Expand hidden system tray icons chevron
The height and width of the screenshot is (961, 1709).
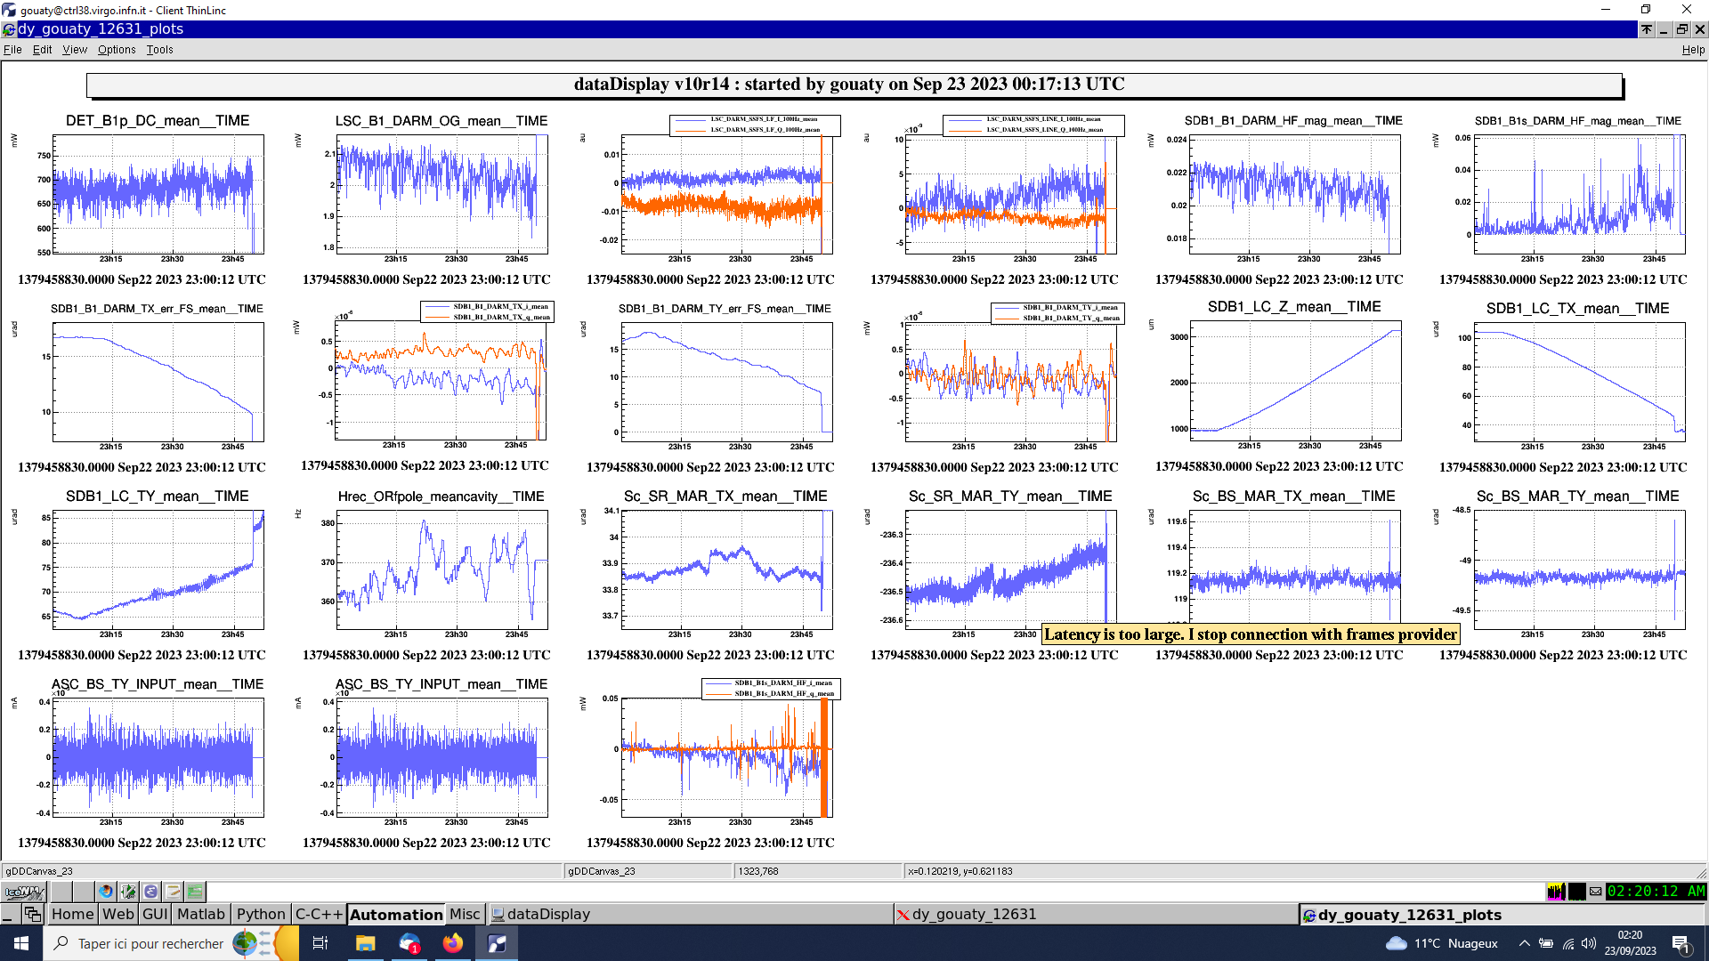click(x=1524, y=943)
